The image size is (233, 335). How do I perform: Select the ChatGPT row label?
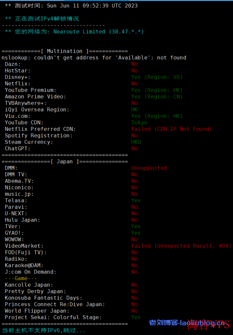[18, 149]
